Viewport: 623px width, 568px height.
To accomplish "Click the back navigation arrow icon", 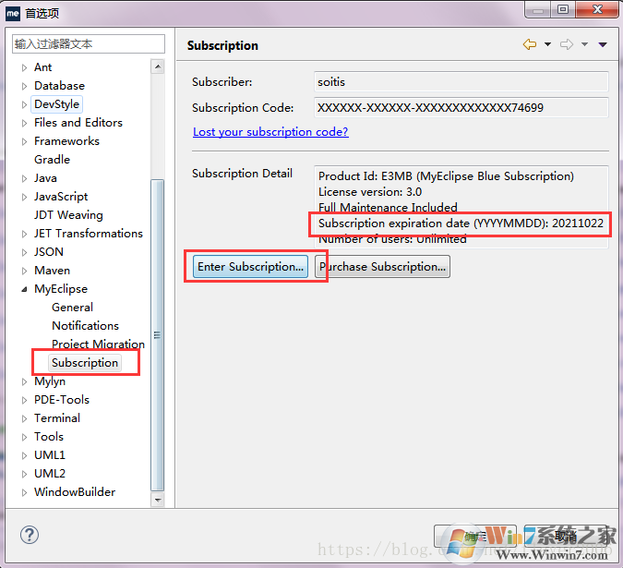I will 530,44.
